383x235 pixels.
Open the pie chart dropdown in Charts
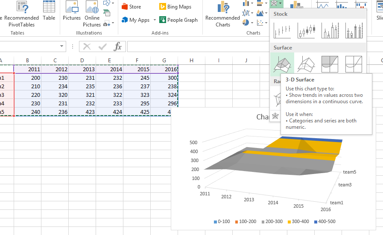248,23
